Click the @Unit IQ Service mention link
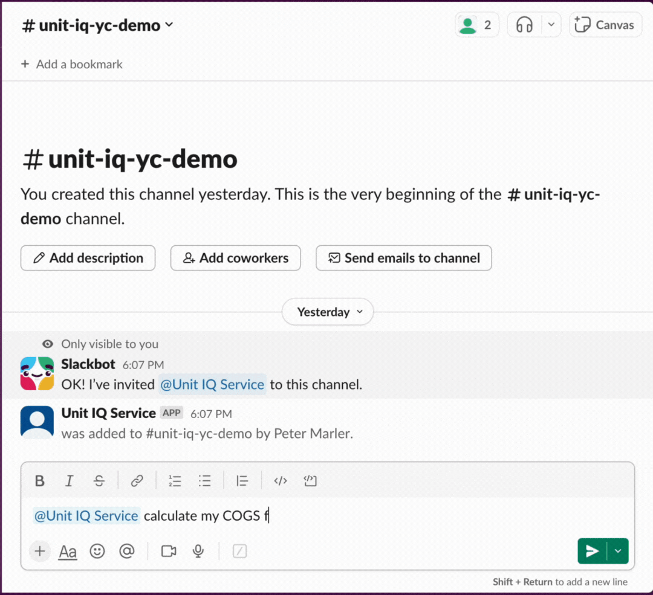 click(212, 385)
